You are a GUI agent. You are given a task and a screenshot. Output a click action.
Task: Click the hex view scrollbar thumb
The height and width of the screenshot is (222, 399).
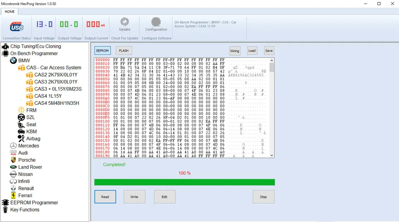coord(272,67)
